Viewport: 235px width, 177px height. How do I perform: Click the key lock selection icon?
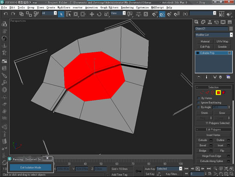(138, 171)
